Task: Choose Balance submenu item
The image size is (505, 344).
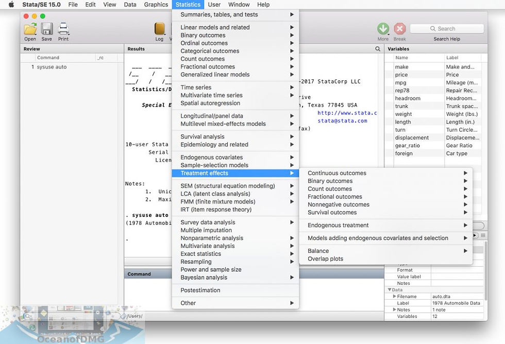Action: 386,251
